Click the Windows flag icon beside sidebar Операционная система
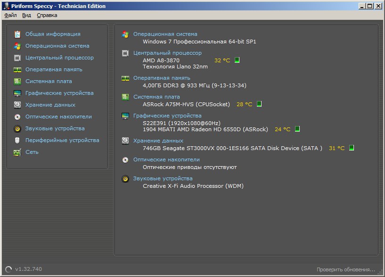 click(x=17, y=46)
